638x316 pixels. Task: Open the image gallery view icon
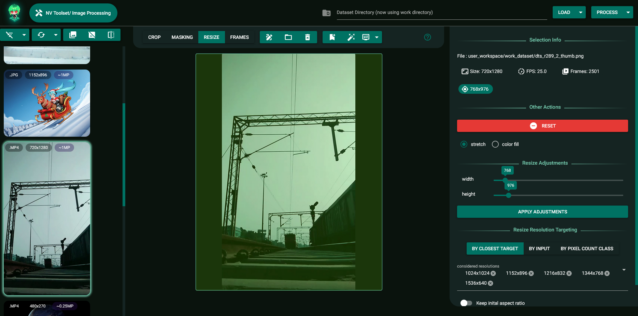pos(73,34)
